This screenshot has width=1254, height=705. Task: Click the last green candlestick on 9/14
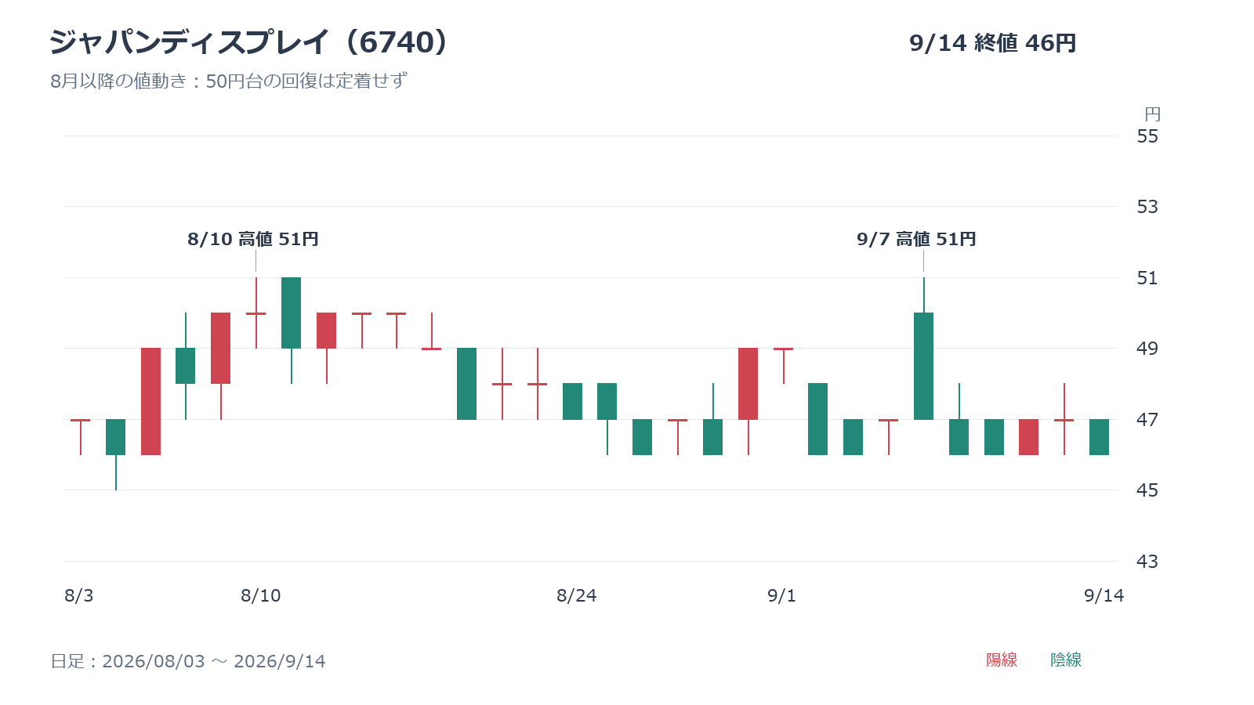coord(1099,437)
